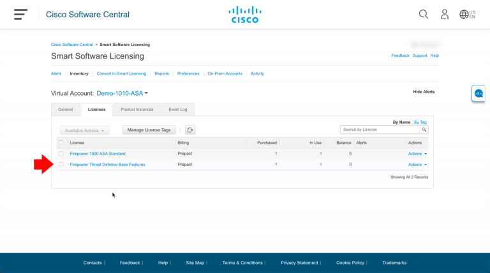
Task: Open Trademarks in the footer
Action: [394, 263]
